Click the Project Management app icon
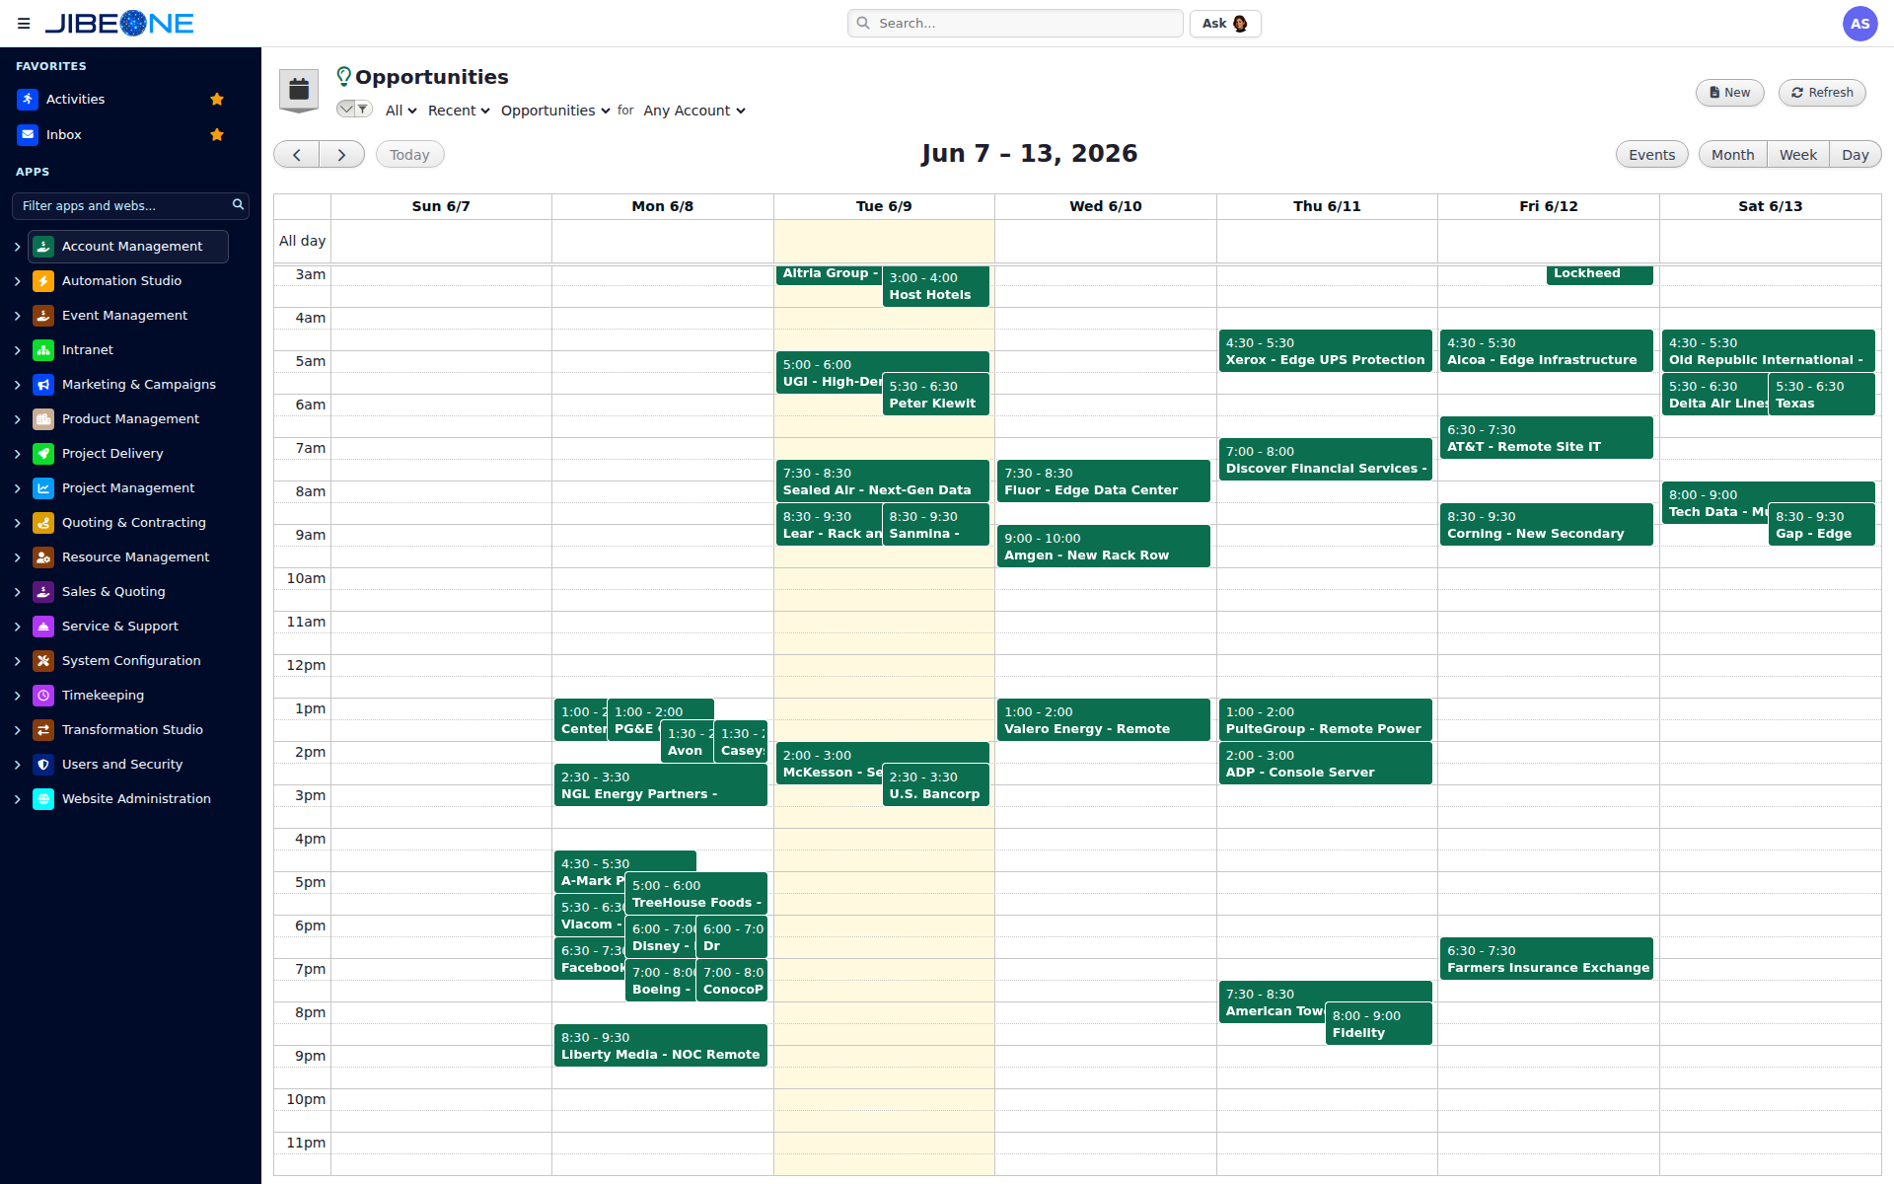The height and width of the screenshot is (1184, 1894). (x=43, y=488)
